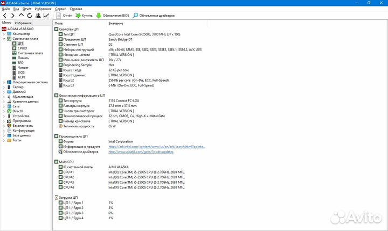388x231 pixels.
Task: Expand the Мультимедиа tree node
Action: [4, 97]
